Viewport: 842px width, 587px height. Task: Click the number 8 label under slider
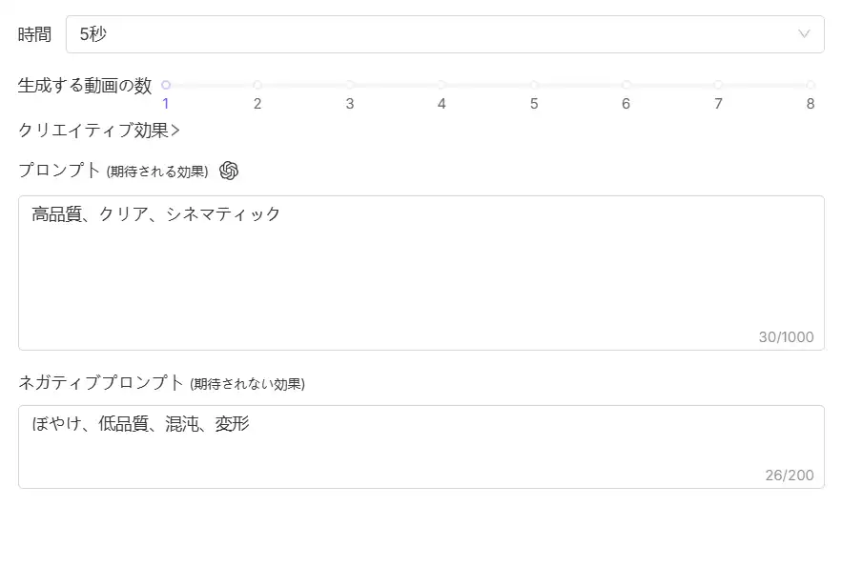tap(811, 104)
